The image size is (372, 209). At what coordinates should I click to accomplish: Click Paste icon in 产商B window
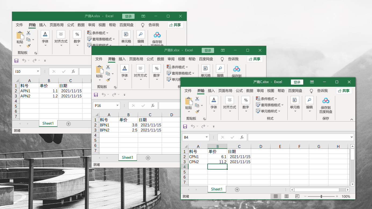tap(99, 70)
